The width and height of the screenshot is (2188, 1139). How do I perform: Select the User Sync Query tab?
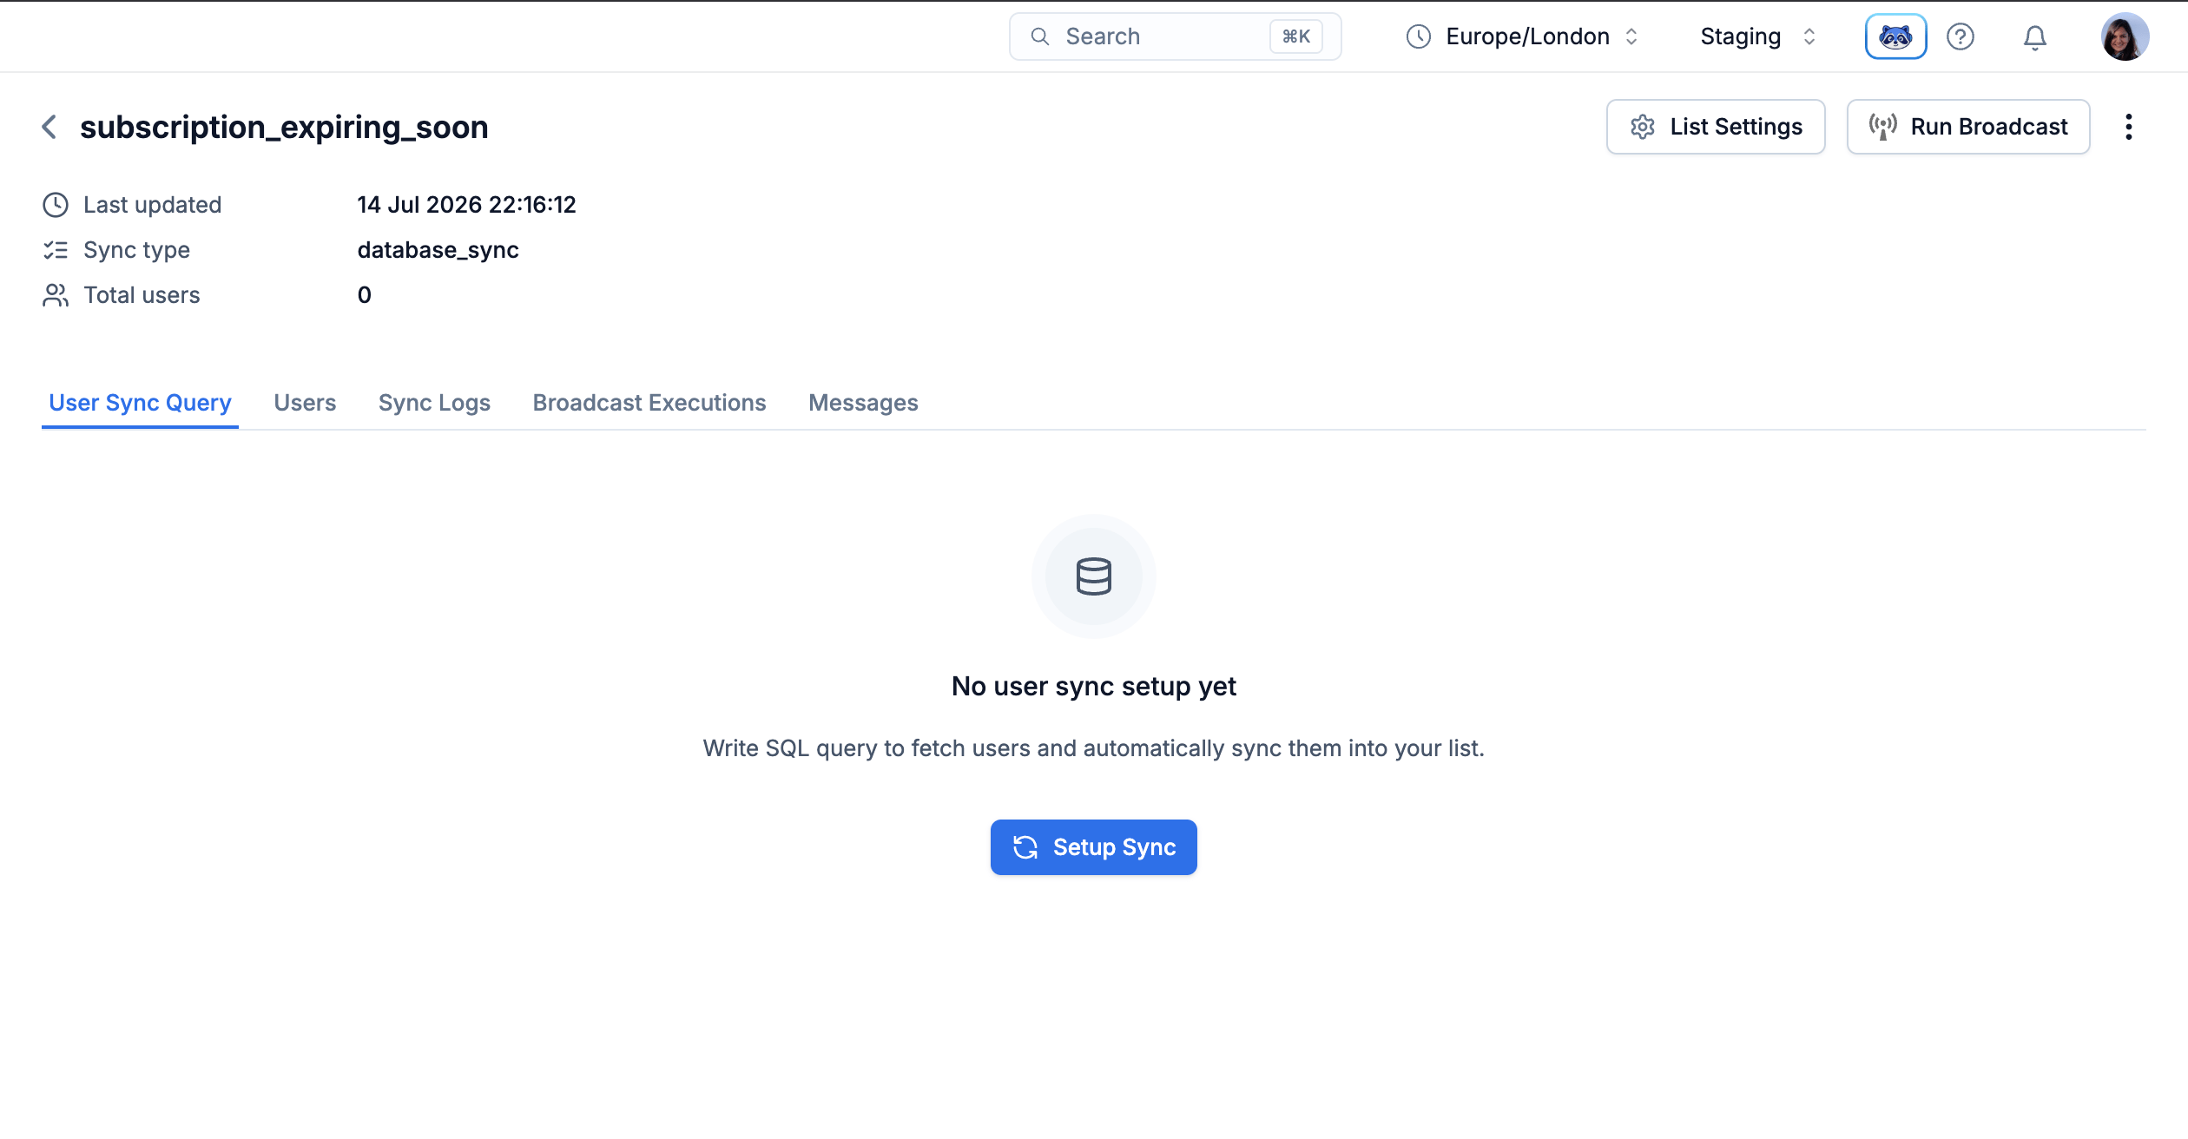(140, 403)
